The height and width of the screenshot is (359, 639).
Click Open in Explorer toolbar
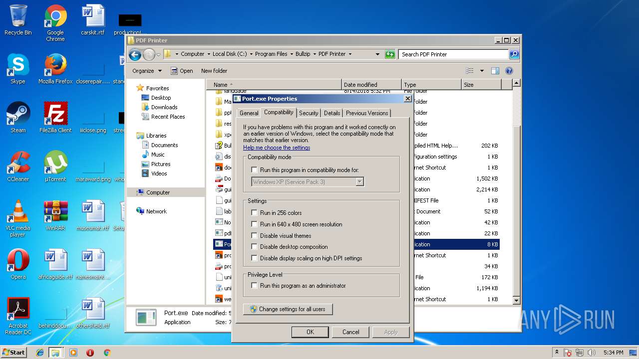point(182,71)
